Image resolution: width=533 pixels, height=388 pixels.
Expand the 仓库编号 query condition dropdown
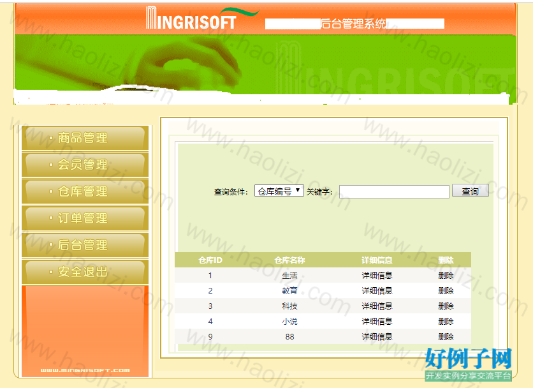pyautogui.click(x=279, y=191)
